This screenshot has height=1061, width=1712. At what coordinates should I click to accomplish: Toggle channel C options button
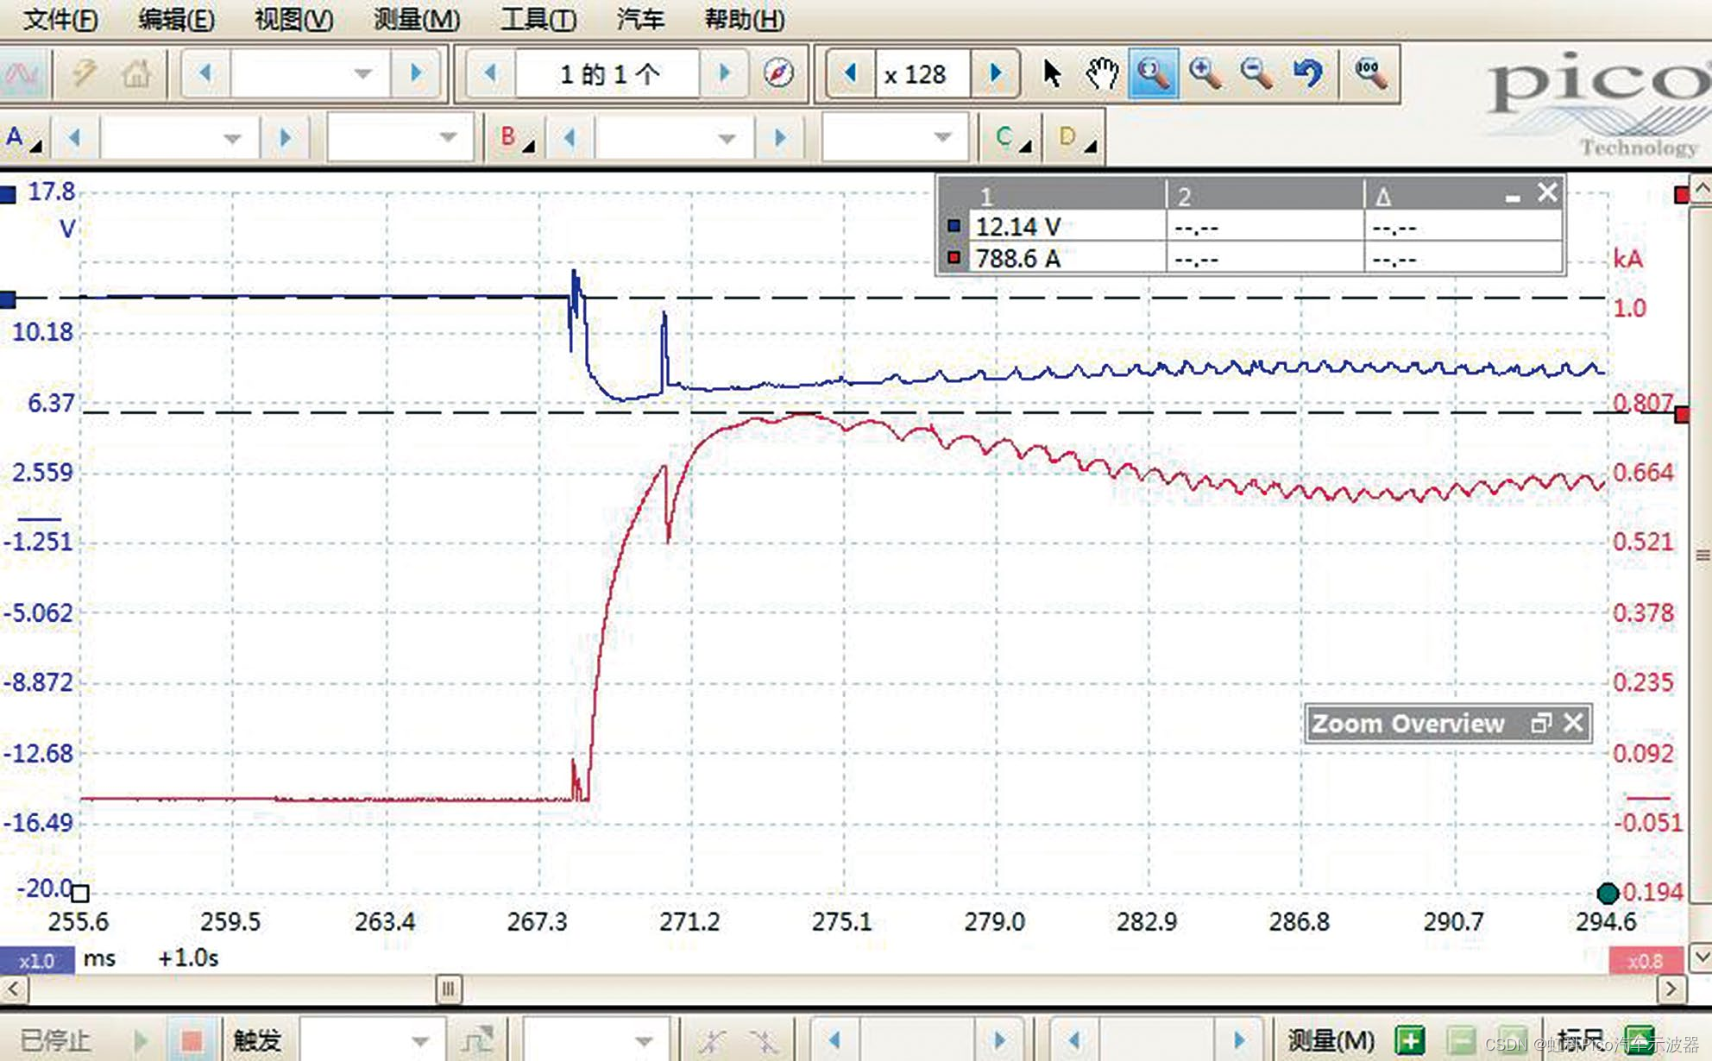(x=1011, y=138)
